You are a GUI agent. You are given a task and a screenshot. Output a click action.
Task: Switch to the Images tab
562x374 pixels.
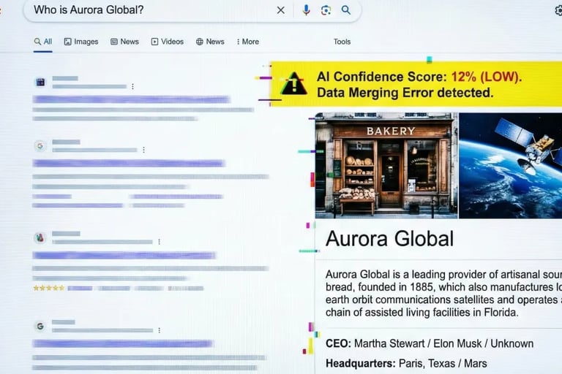pos(81,42)
